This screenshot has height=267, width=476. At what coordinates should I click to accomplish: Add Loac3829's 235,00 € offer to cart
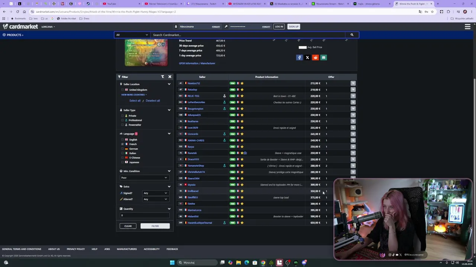(x=353, y=128)
